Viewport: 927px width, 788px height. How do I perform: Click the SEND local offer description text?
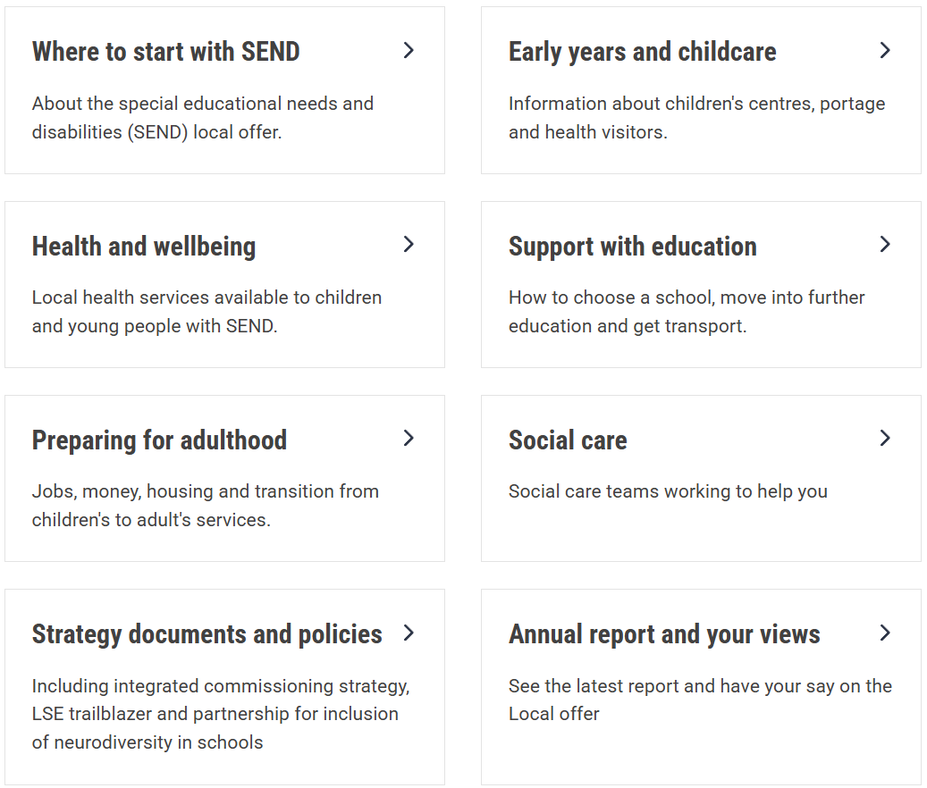(x=203, y=118)
